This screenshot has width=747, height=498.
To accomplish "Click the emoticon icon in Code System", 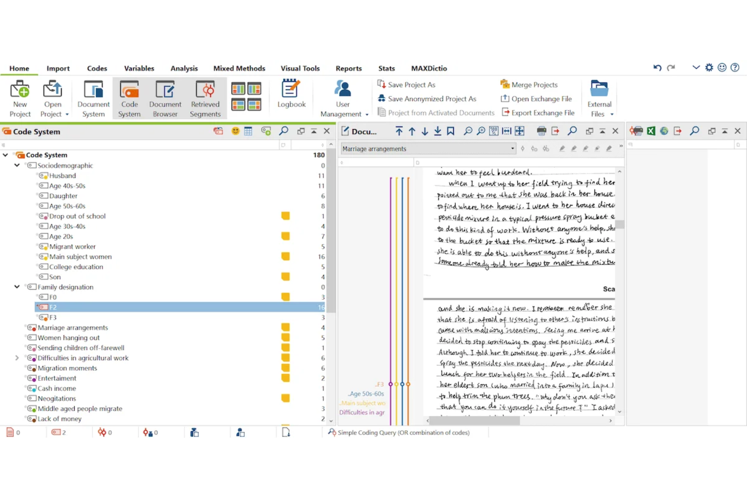I will (x=235, y=131).
